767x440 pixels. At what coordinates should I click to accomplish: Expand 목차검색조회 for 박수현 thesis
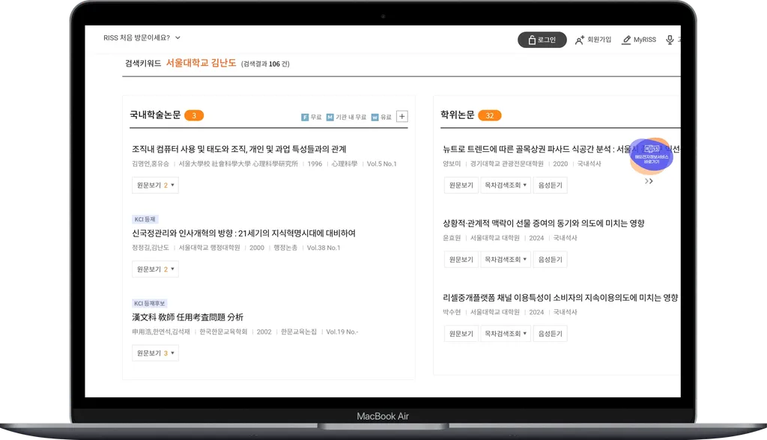506,334
